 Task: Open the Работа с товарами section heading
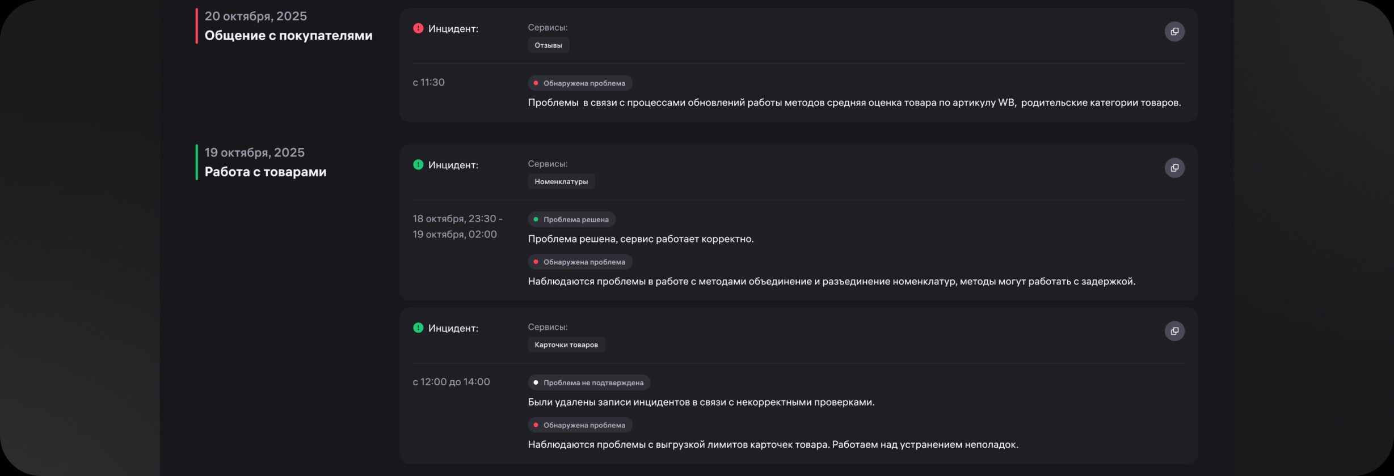265,172
